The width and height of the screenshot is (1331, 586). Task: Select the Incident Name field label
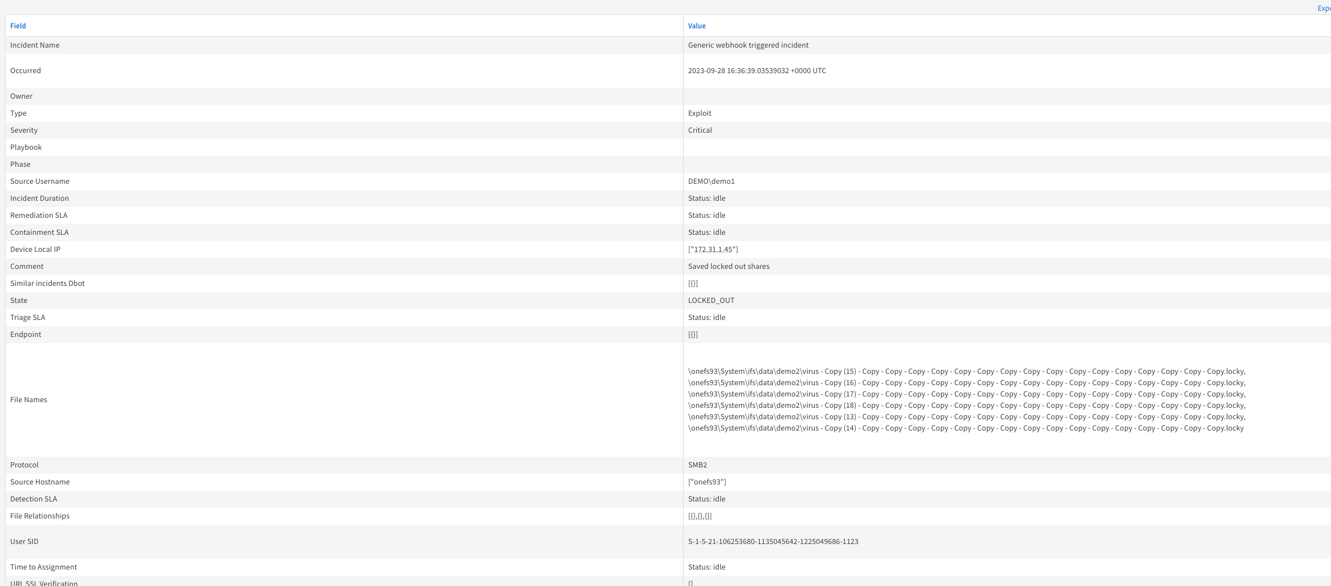(35, 45)
